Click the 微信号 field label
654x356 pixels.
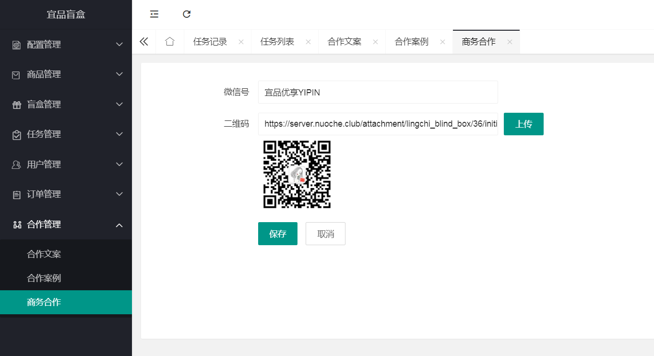point(237,92)
